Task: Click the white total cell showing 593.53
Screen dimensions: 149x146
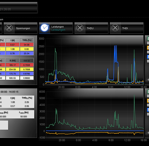Action: [12, 78]
